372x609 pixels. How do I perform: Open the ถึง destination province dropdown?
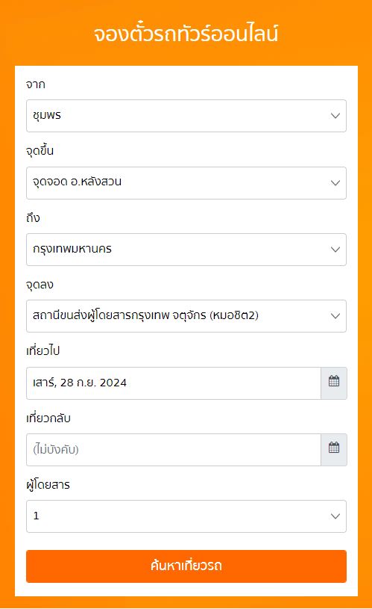coord(186,250)
